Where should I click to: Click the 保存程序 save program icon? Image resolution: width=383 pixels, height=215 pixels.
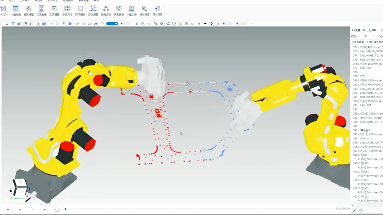[x=144, y=11]
